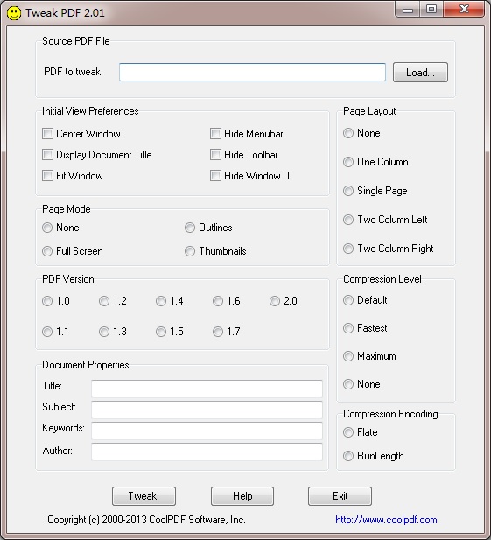Select Fastest compression level
This screenshot has height=540, width=491.
coord(348,328)
